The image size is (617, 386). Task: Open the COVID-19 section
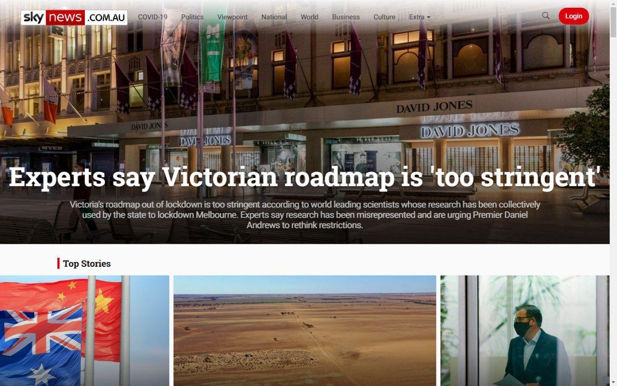point(153,17)
